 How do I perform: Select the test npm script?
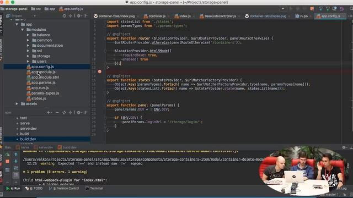coord(23,118)
